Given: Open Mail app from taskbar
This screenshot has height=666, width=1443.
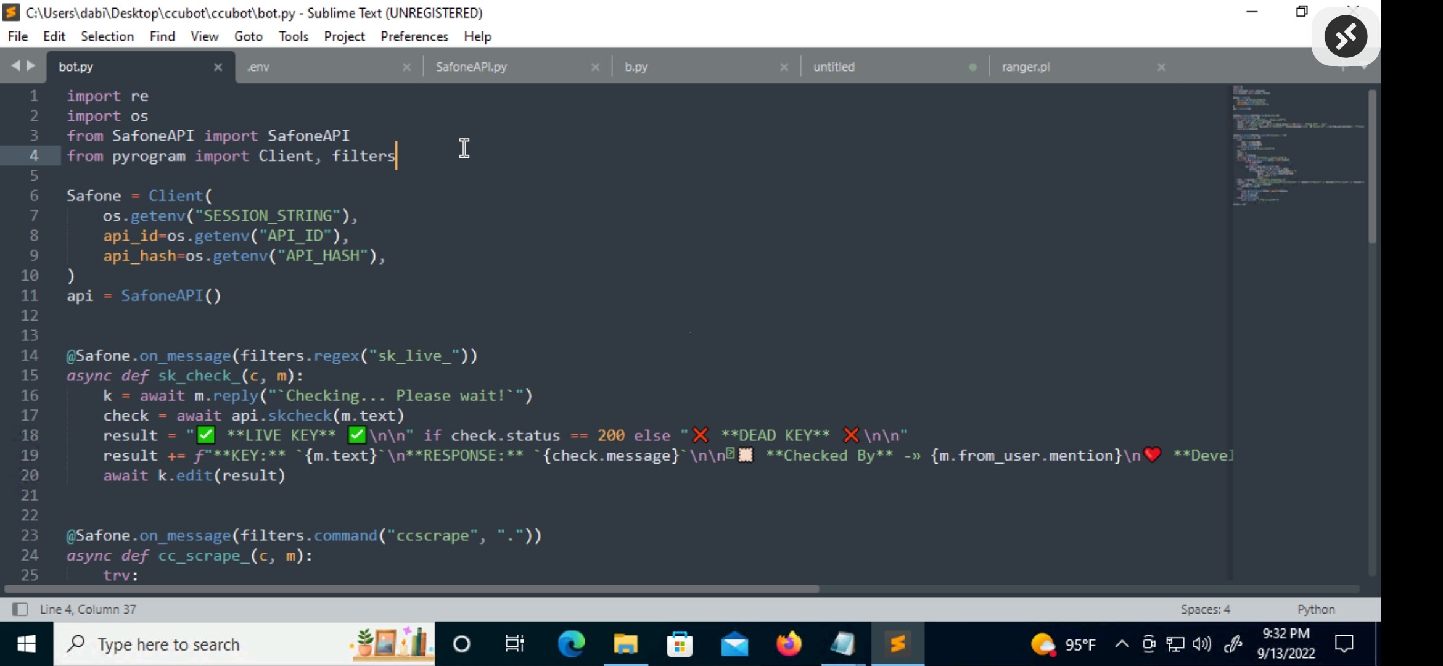Looking at the screenshot, I should 734,644.
